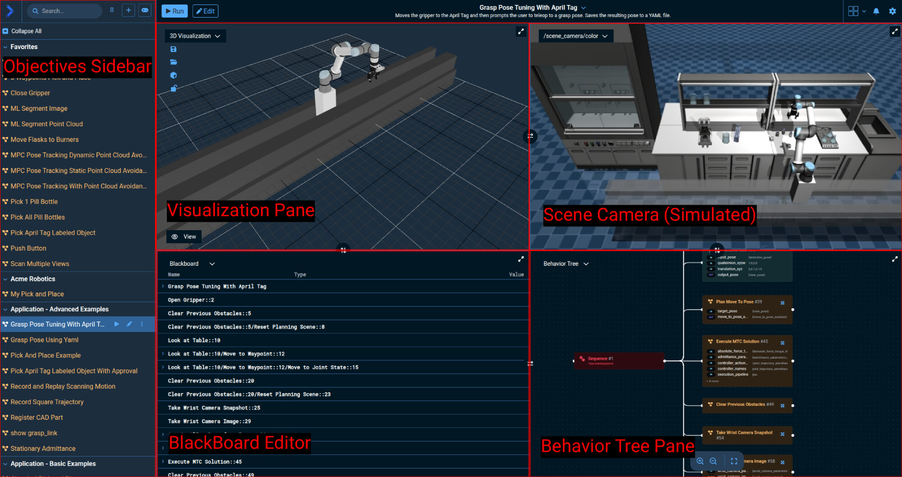The width and height of the screenshot is (902, 477).
Task: Open the /scene_camera/color topic dropdown
Action: [x=575, y=36]
